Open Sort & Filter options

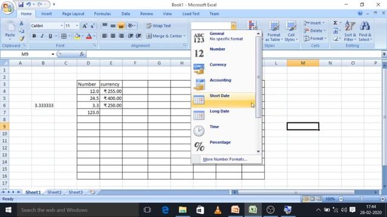tap(350, 31)
